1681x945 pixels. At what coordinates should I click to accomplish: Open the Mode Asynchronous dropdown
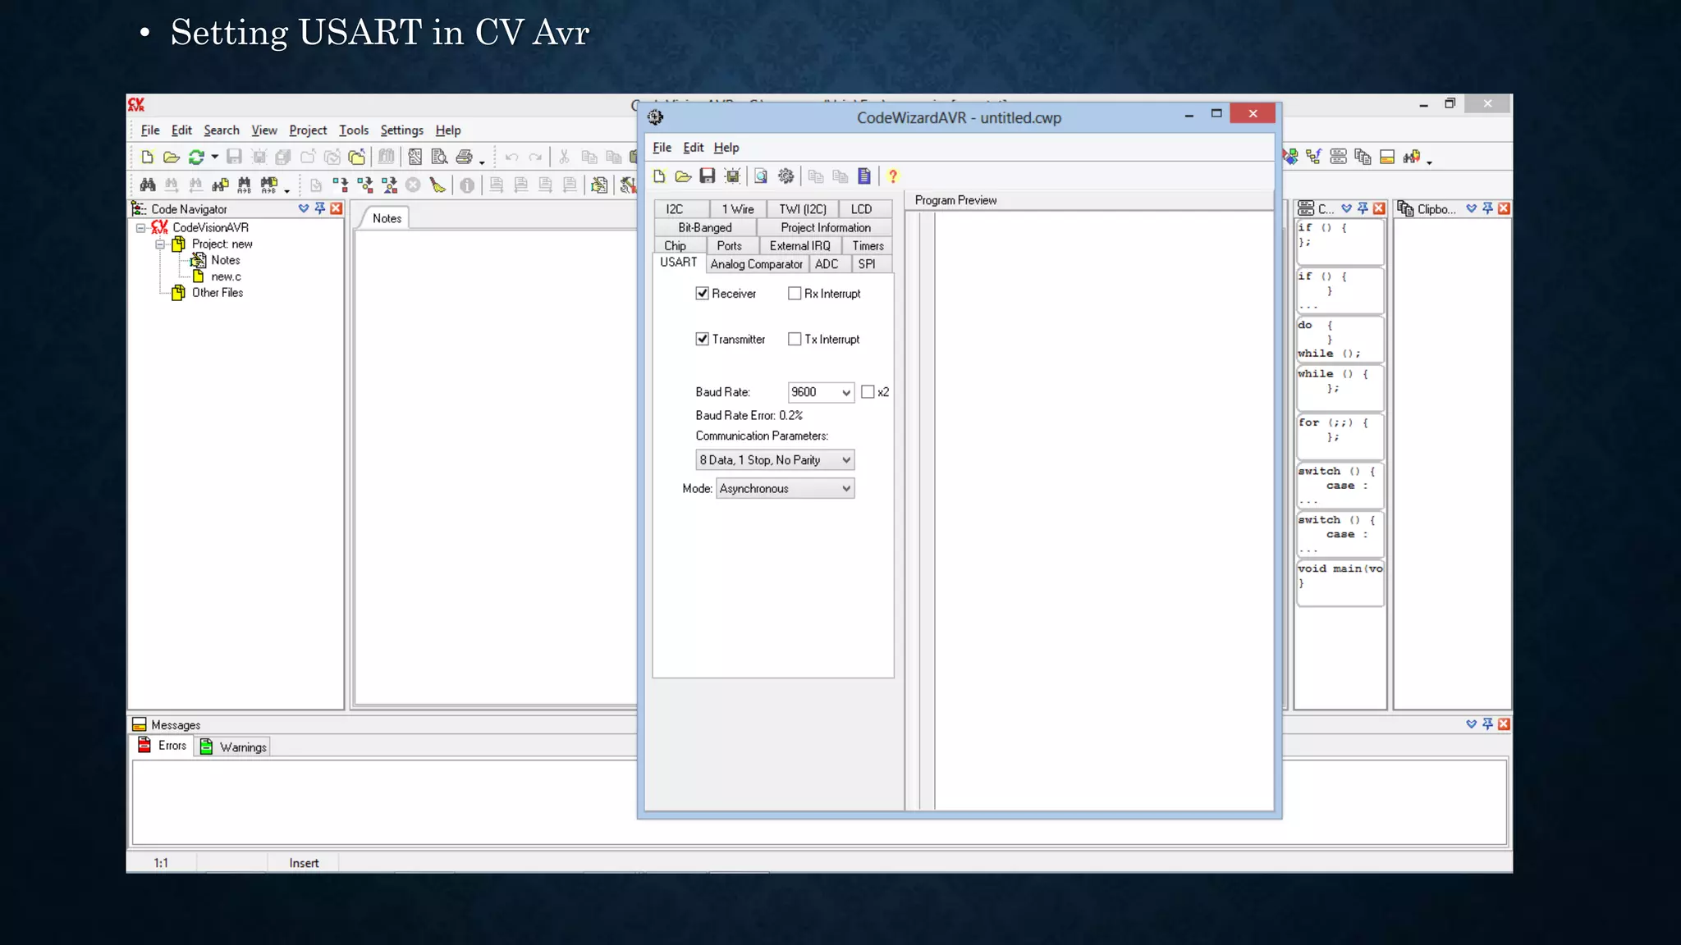tap(845, 489)
